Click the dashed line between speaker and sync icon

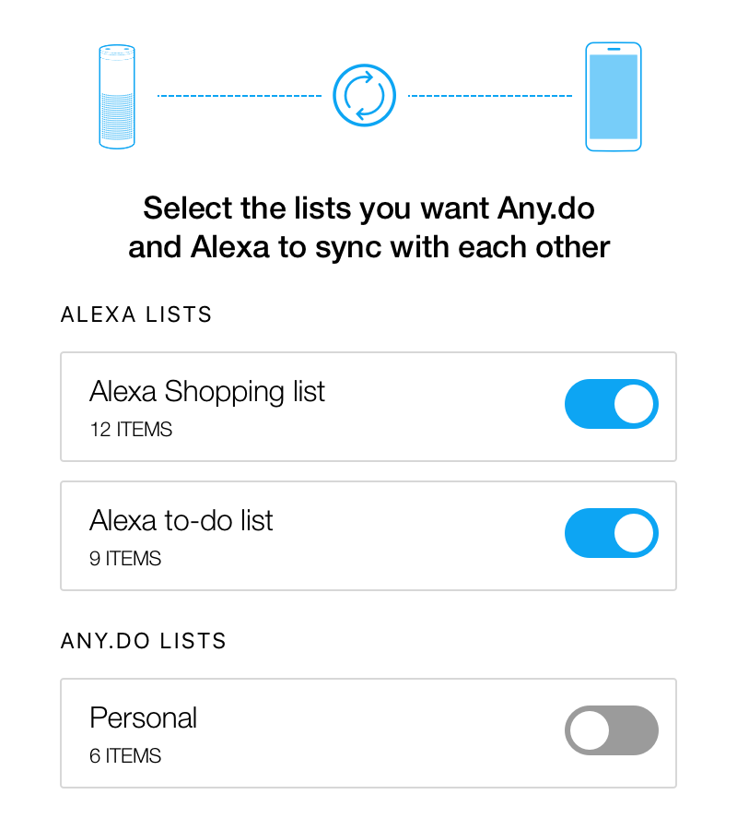[240, 95]
